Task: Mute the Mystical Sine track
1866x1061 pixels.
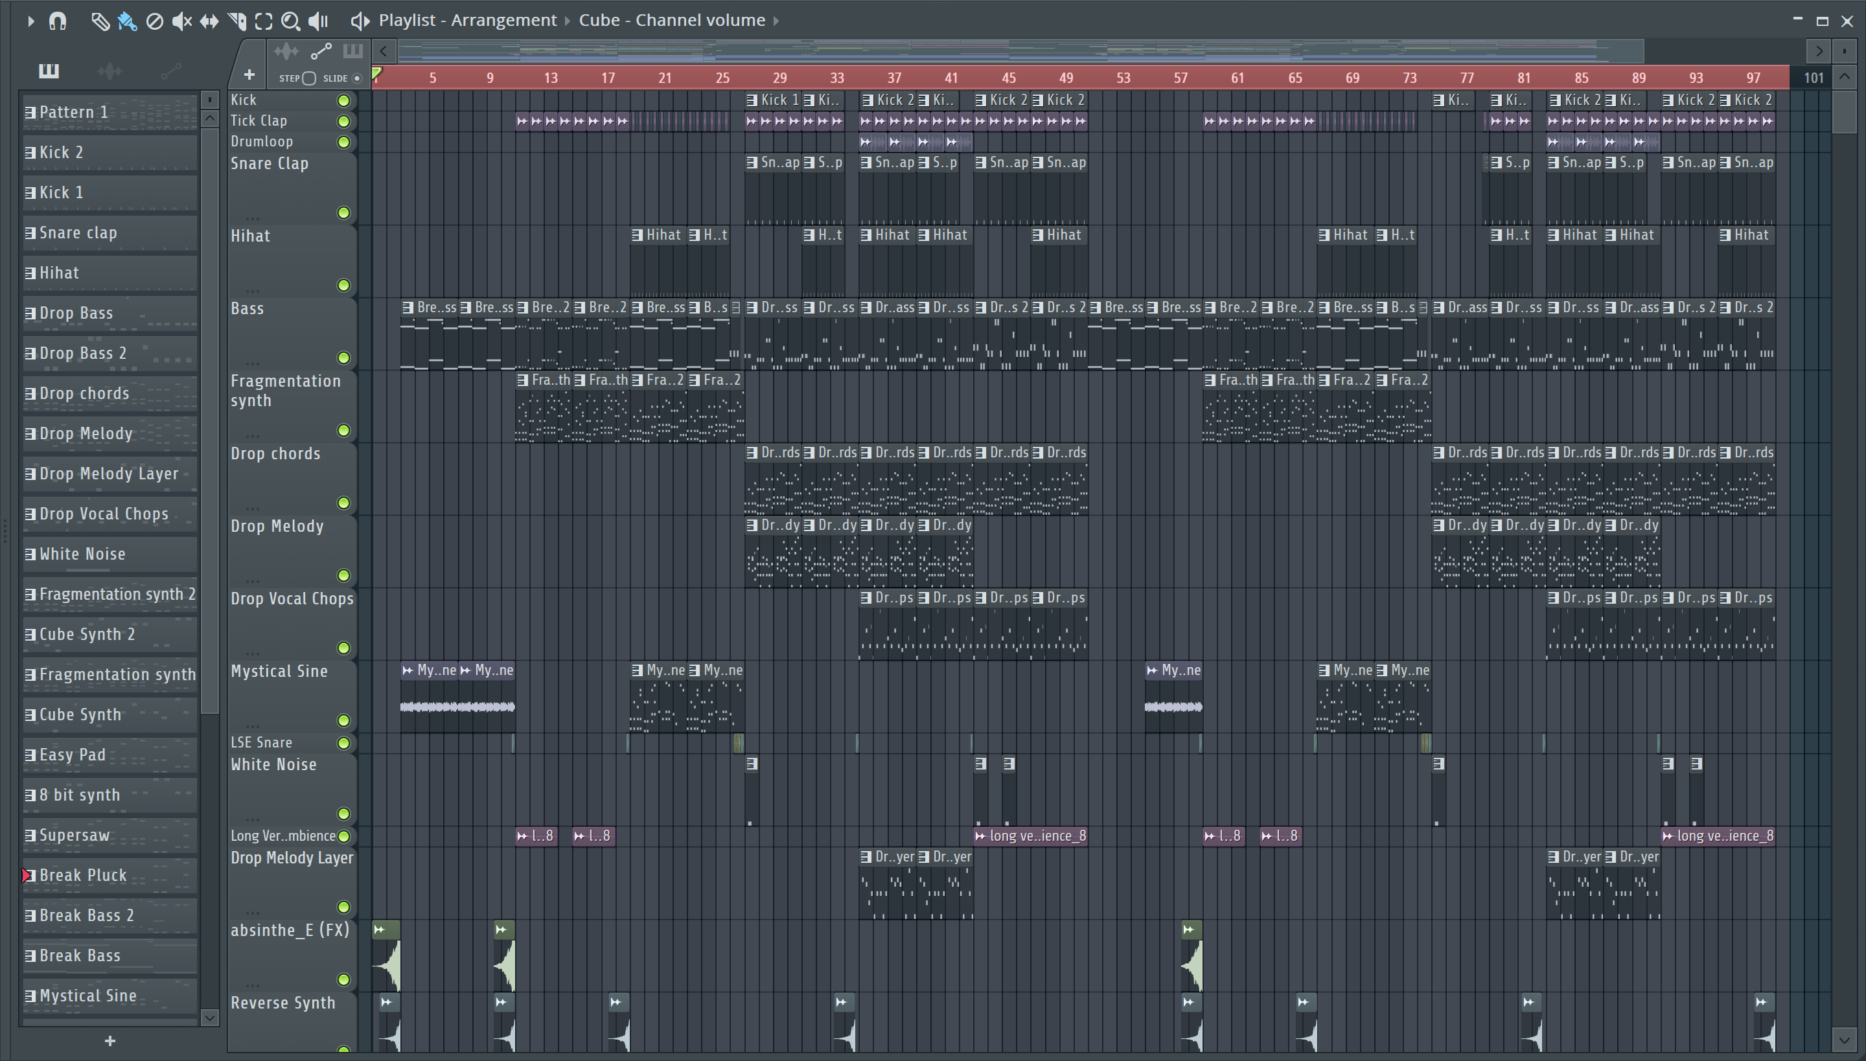Action: point(343,721)
